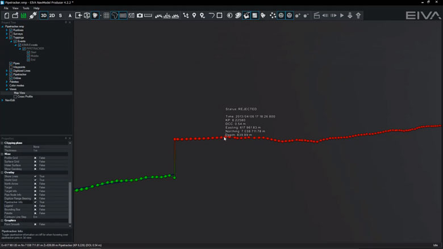Switch to 3D view mode

pos(44,15)
